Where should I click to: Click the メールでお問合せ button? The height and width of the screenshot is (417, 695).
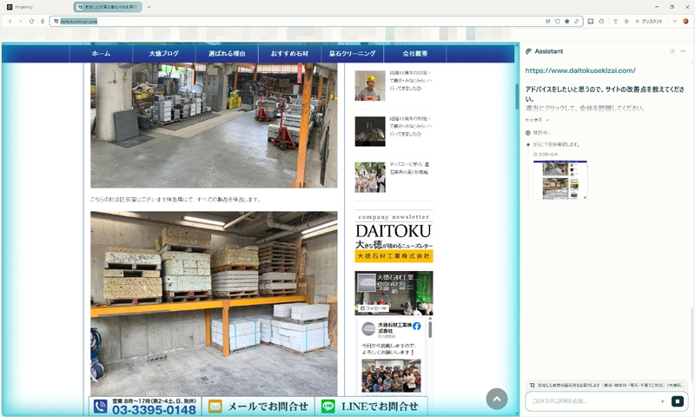258,407
